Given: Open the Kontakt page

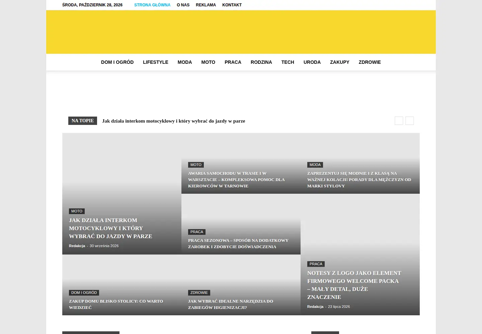Looking at the screenshot, I should 232,5.
